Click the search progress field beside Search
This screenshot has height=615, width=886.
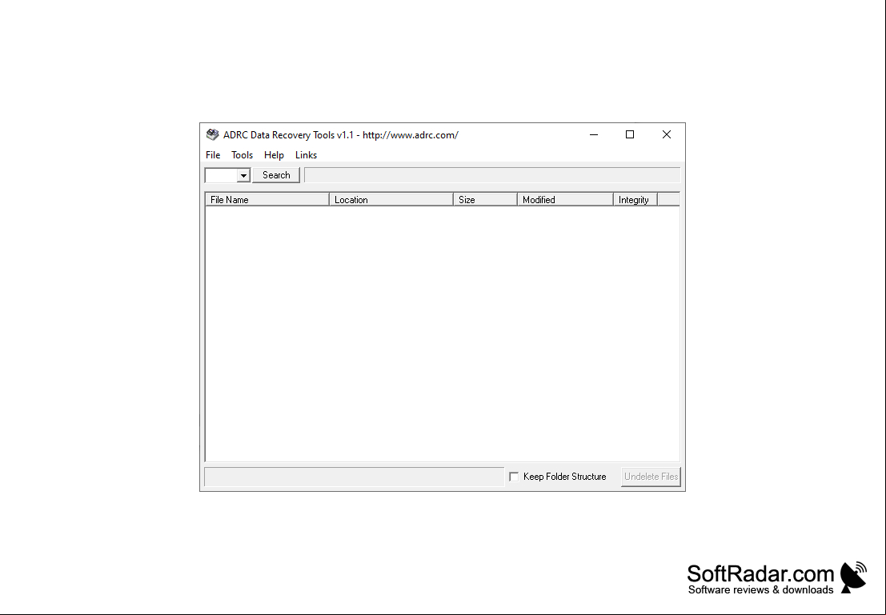tap(492, 175)
